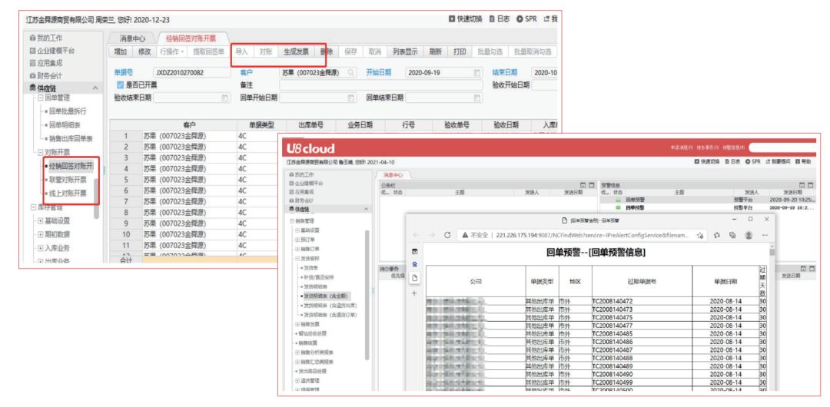
Task: Expand the 基础设置 node under 库存管理
Action: click(x=41, y=220)
